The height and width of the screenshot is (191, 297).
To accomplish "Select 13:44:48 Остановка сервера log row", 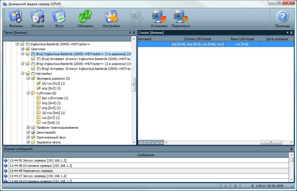I will [x=149, y=166].
